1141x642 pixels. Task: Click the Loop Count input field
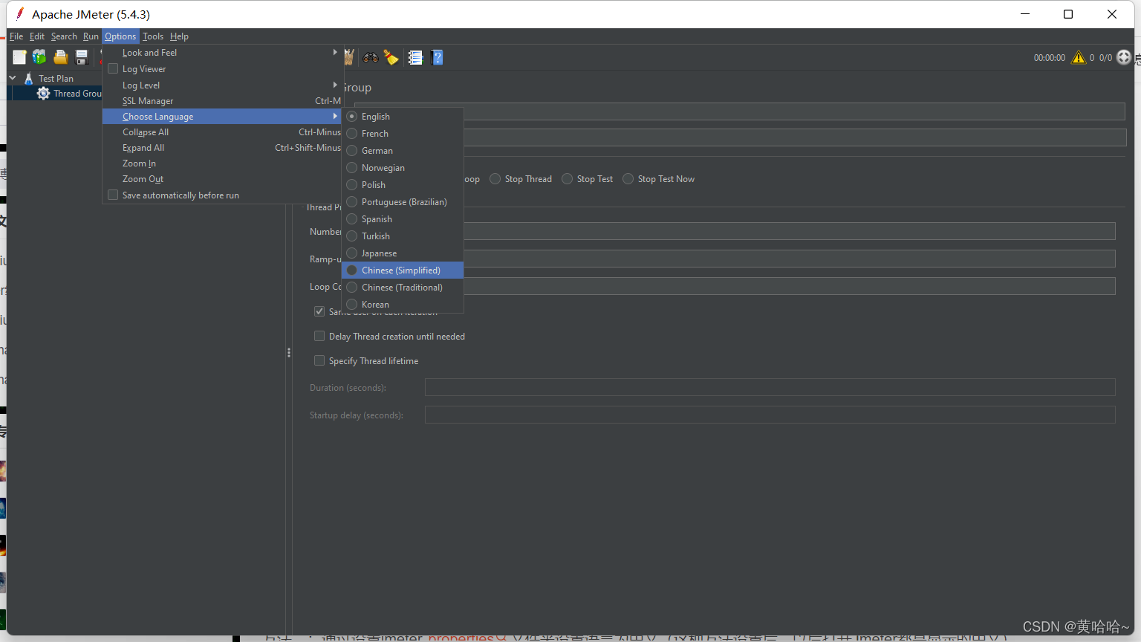pyautogui.click(x=790, y=286)
